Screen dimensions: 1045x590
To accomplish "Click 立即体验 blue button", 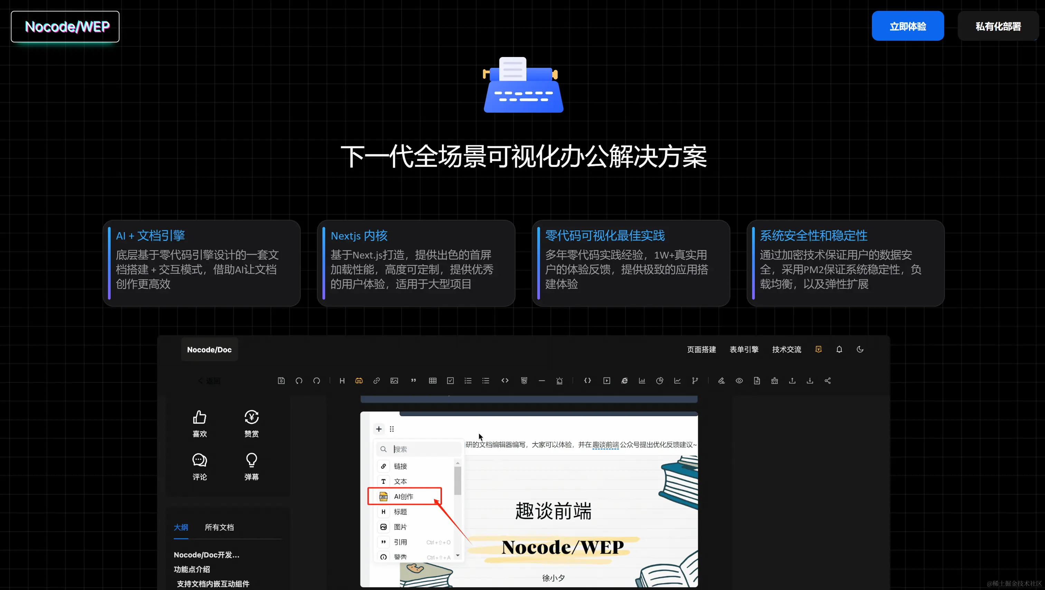I will pyautogui.click(x=907, y=26).
